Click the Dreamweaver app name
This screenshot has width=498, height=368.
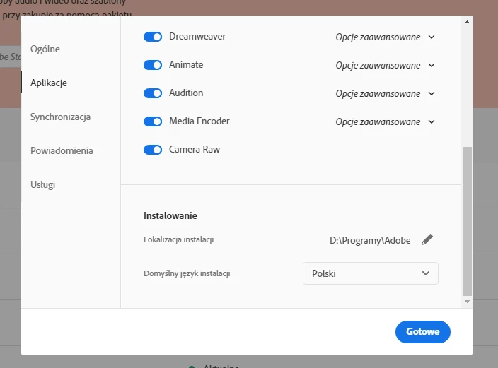click(x=197, y=37)
